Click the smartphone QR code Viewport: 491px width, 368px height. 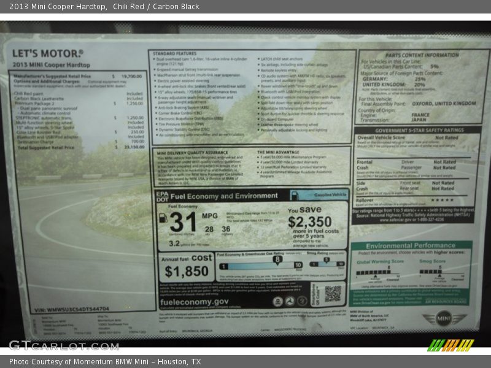click(x=333, y=293)
